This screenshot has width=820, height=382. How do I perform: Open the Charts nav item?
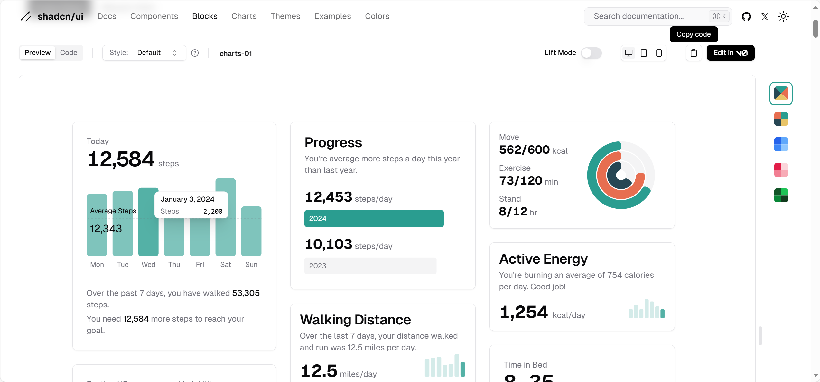point(244,16)
